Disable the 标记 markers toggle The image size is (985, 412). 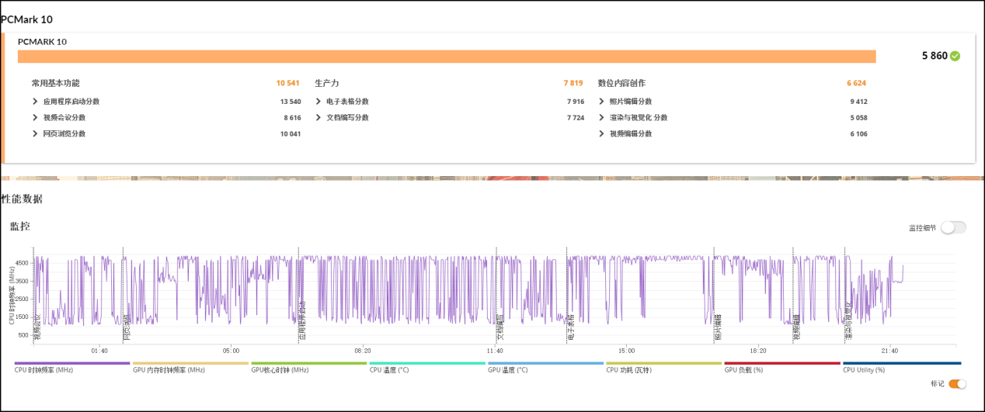[x=958, y=384]
